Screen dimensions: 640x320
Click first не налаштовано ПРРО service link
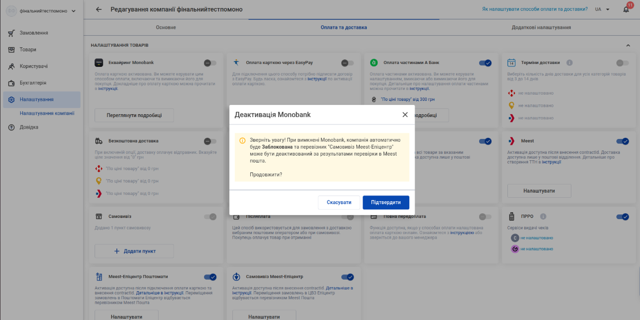coord(537,238)
